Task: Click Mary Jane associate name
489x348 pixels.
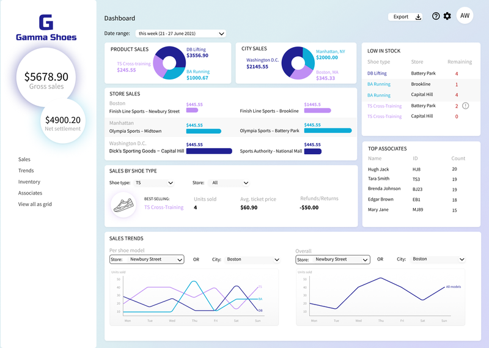Action: [378, 209]
